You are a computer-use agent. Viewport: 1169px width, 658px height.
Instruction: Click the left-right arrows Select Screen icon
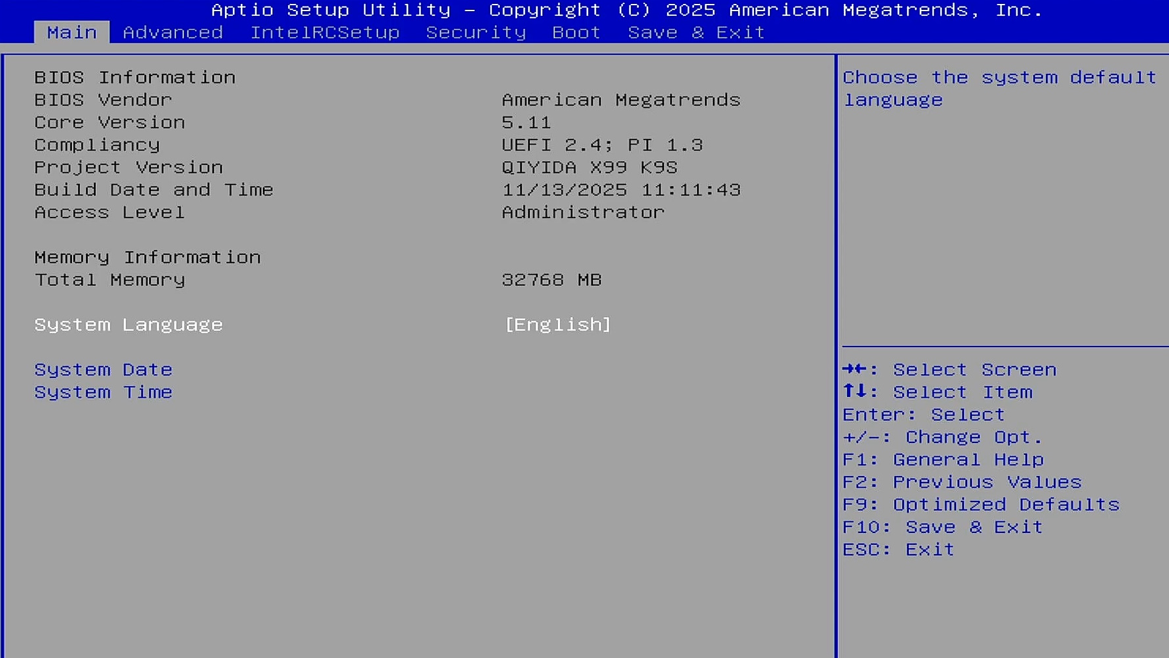[x=855, y=369]
